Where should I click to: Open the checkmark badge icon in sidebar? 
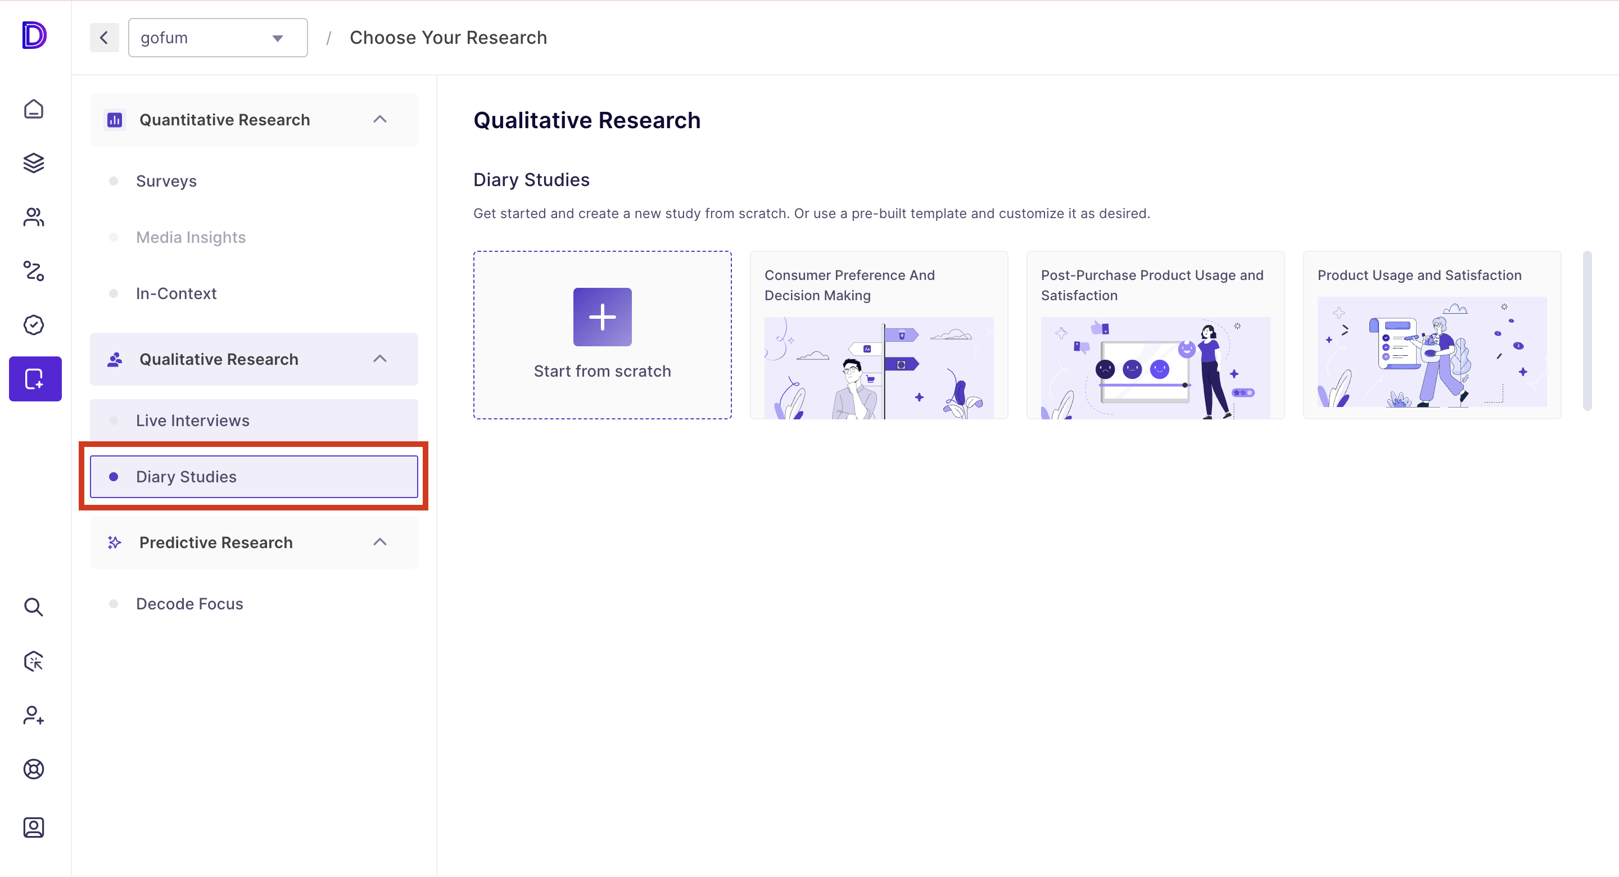tap(34, 325)
